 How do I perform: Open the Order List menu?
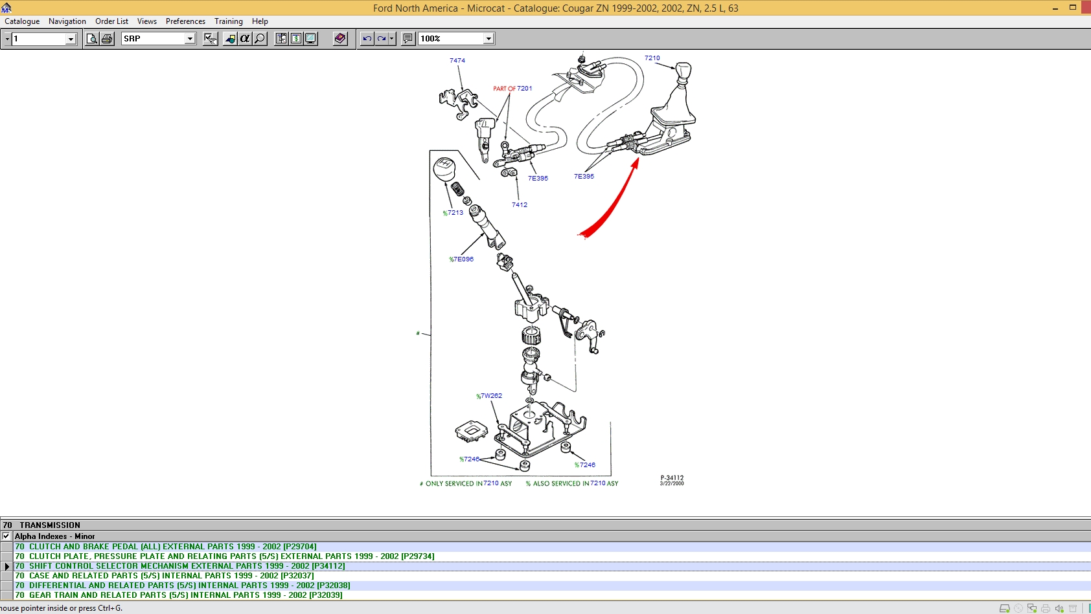111,21
